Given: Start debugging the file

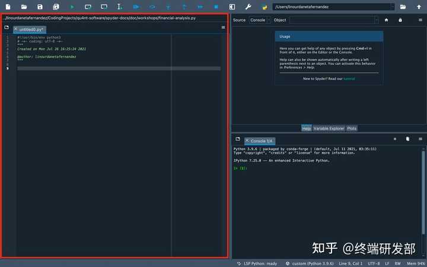Looking at the screenshot, I should click(x=136, y=7).
